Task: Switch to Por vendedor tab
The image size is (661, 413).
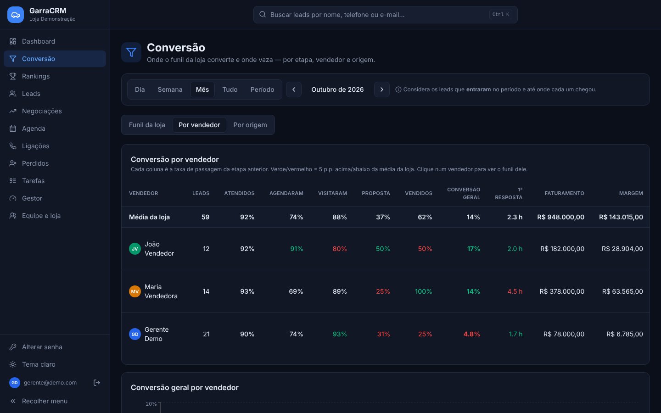Action: pos(199,125)
